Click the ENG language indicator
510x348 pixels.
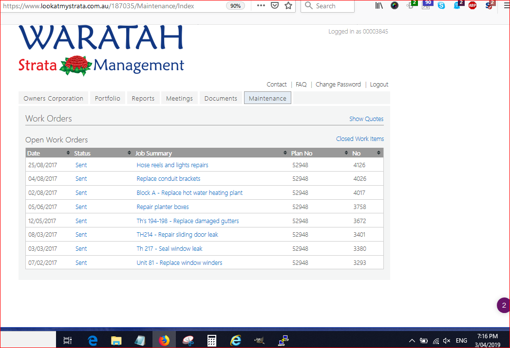pyautogui.click(x=461, y=341)
